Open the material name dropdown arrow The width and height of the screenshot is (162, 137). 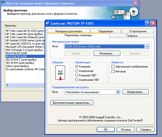coord(147,47)
